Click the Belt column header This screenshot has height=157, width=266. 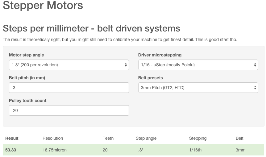coord(239,138)
